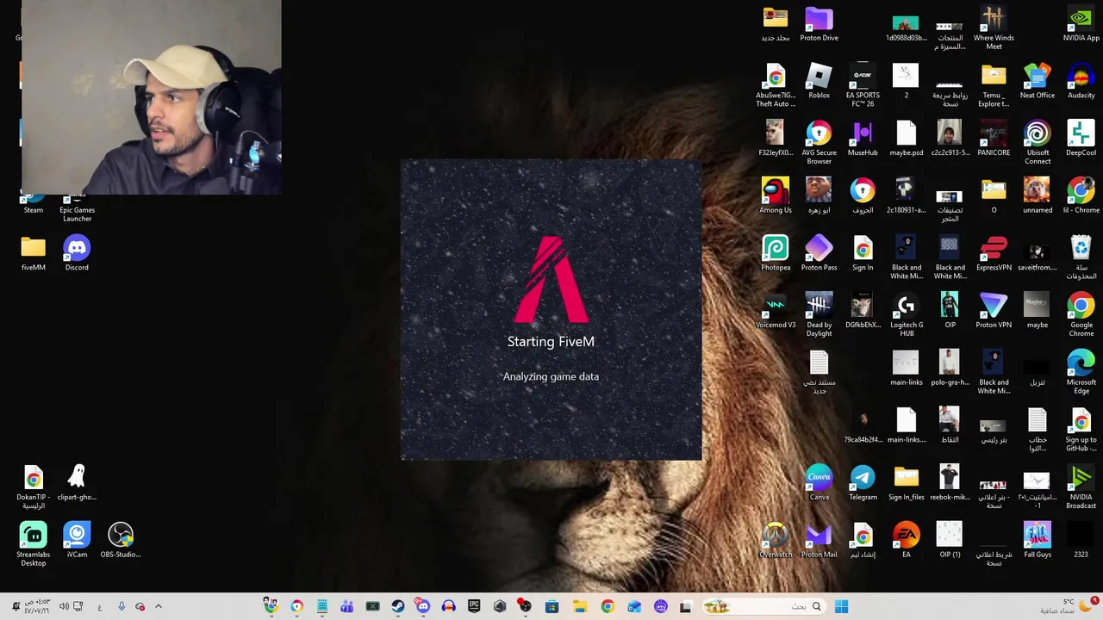Open Google Chrome from the taskbar
This screenshot has height=620, width=1103.
point(608,606)
